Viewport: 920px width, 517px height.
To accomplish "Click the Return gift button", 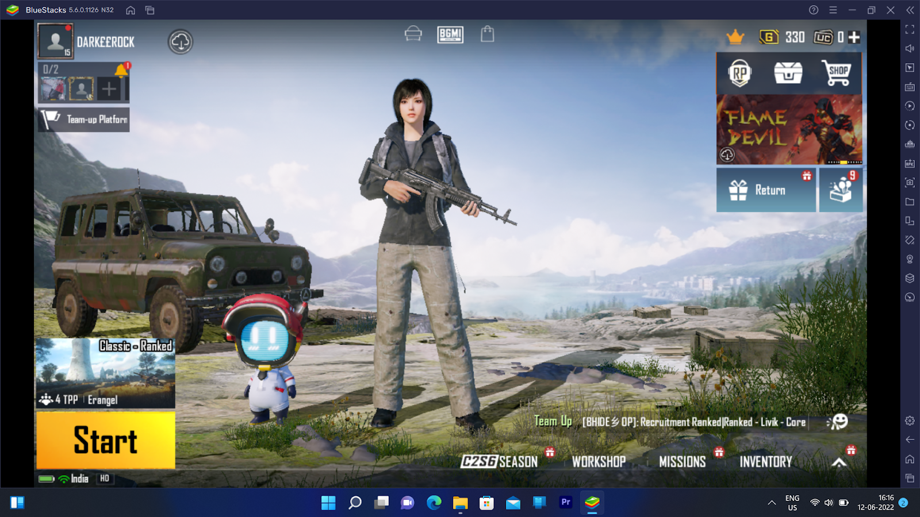I will click(766, 190).
